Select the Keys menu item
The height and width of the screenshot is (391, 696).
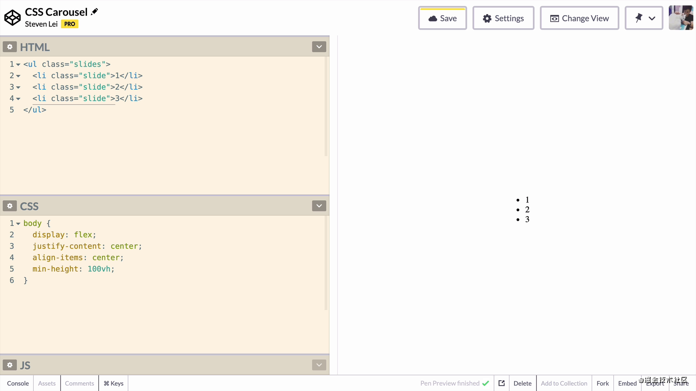(113, 383)
